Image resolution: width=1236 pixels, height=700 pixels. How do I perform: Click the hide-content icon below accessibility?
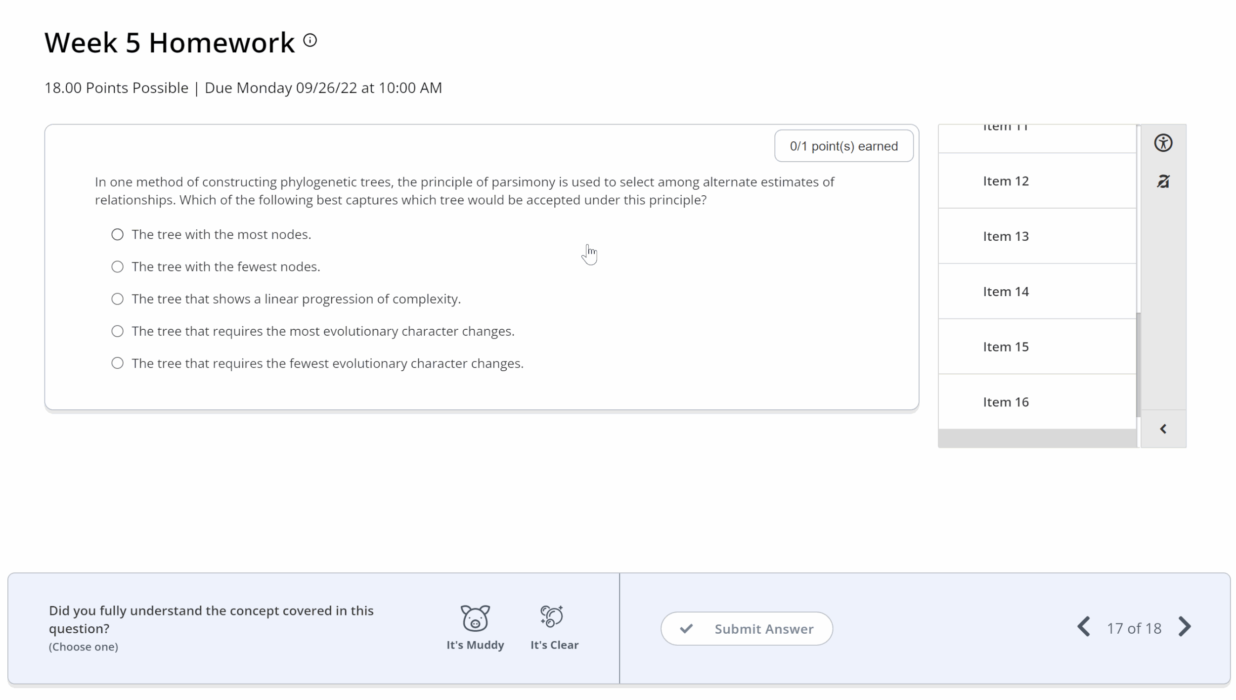[1163, 181]
